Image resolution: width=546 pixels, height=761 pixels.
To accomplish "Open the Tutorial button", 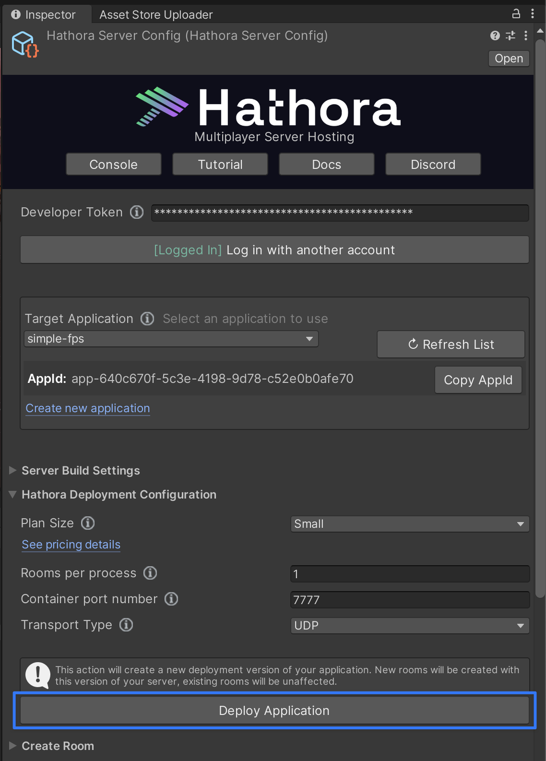I will point(220,165).
